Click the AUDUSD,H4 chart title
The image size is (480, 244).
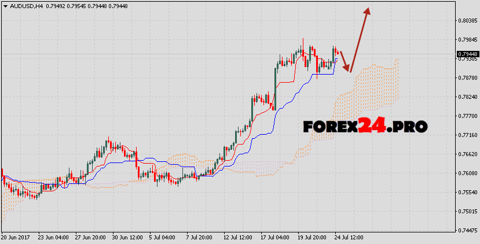(27, 6)
